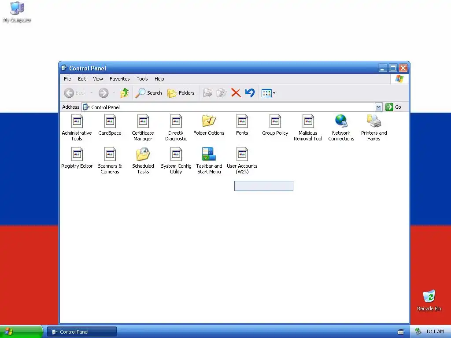Select the Folder Options icon

click(209, 121)
